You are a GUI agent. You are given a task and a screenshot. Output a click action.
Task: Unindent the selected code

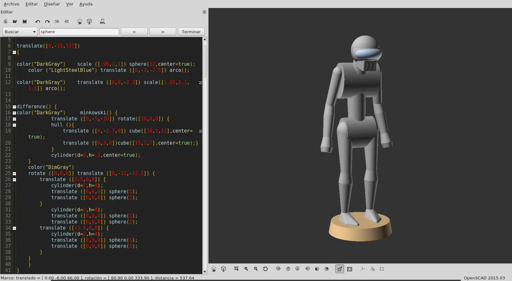point(57,21)
